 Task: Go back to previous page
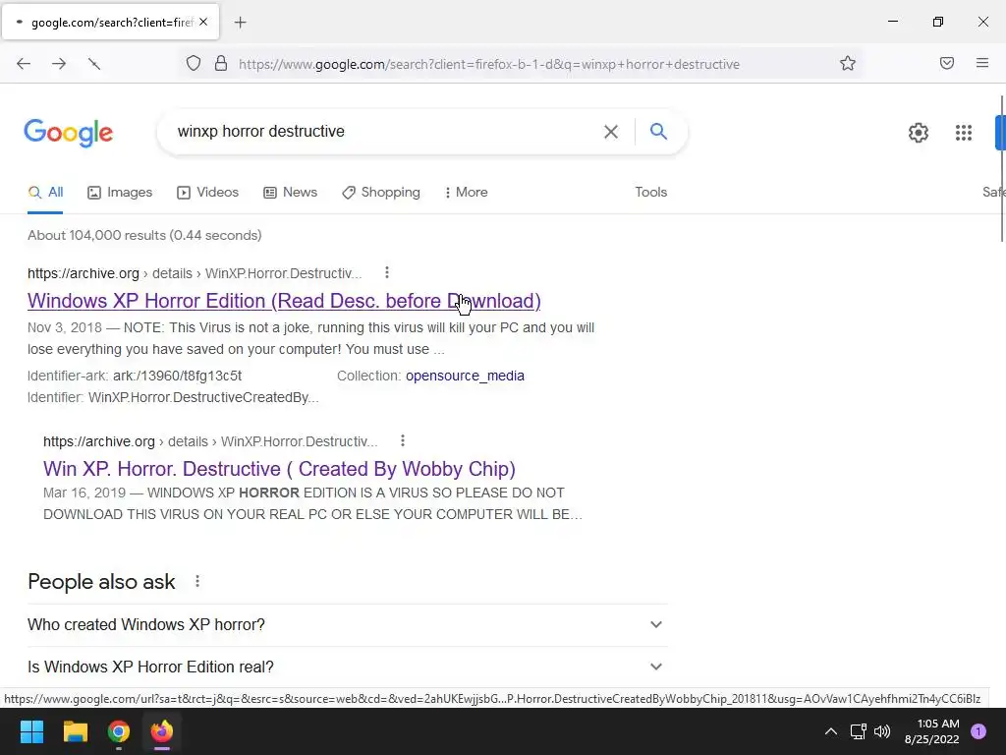[24, 64]
